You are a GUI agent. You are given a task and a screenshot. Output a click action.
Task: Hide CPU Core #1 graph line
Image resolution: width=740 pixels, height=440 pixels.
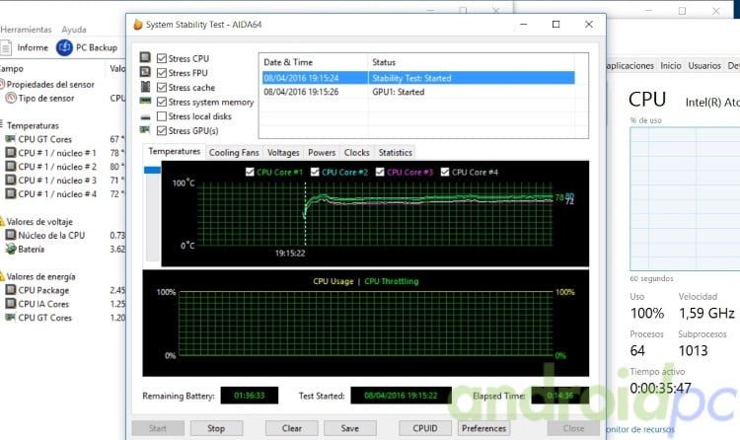[x=250, y=172]
